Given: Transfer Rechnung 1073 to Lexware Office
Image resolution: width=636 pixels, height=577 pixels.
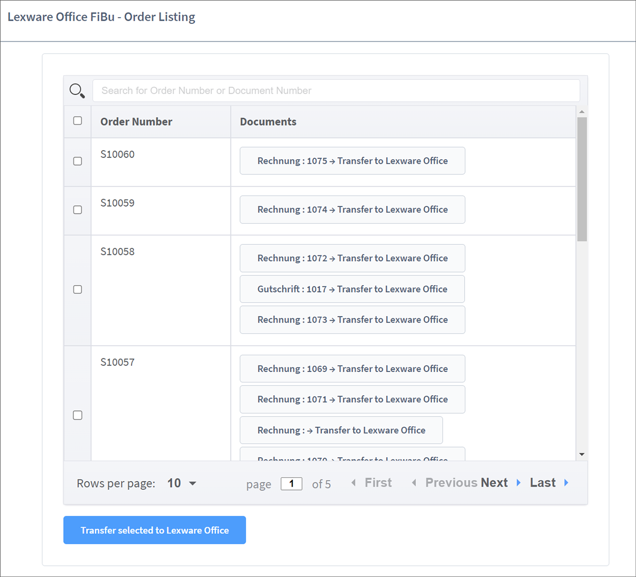Looking at the screenshot, I should (352, 320).
